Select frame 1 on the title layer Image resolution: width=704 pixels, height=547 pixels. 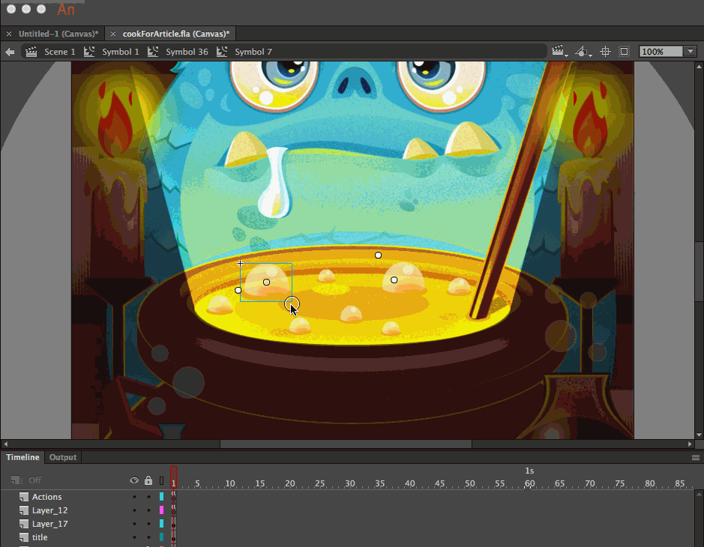[173, 537]
